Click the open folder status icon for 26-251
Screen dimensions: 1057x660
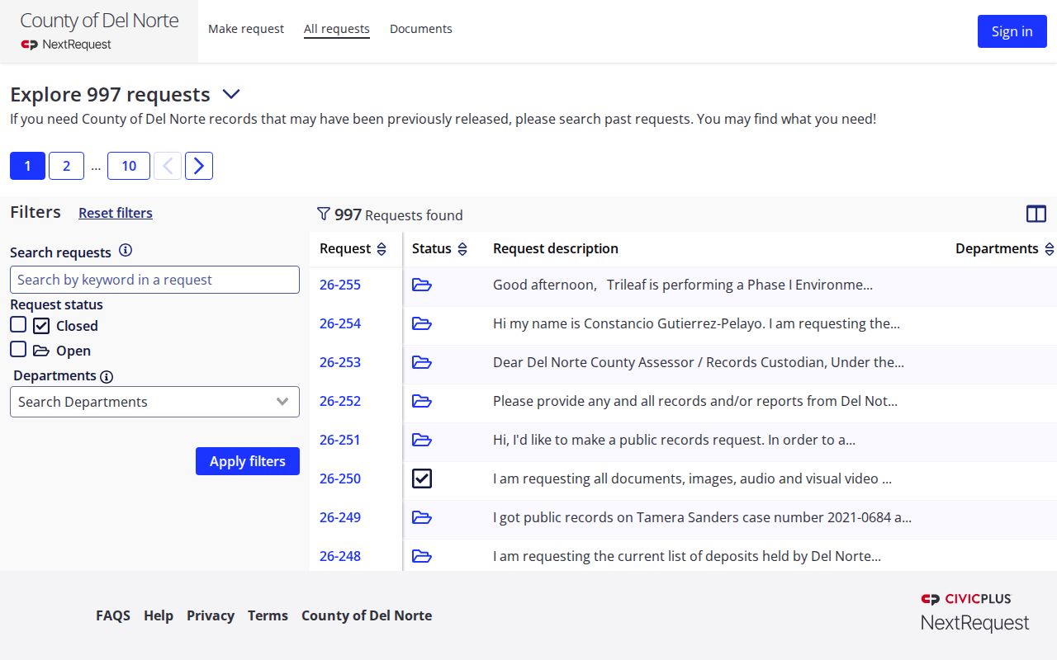(422, 440)
